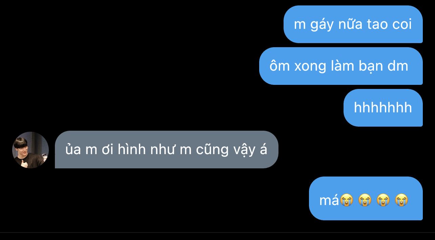Screen dimensions: 435x240
Task: Select the gray received message "ủa m ơi hình như"
Action: click(x=166, y=150)
